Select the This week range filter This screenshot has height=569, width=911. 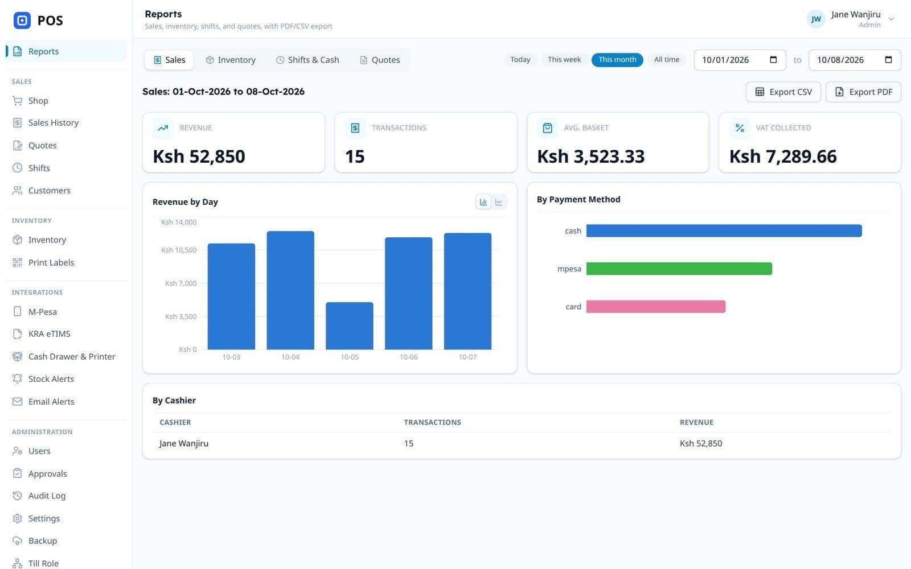(564, 60)
